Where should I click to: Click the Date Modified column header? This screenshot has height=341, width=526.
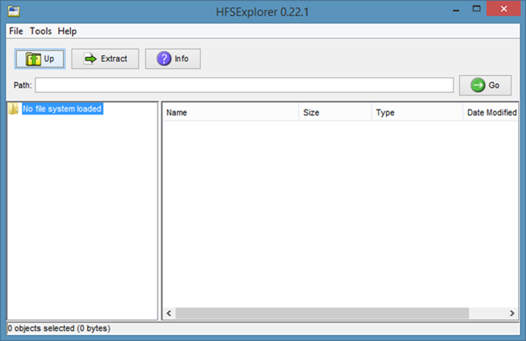pyautogui.click(x=491, y=112)
